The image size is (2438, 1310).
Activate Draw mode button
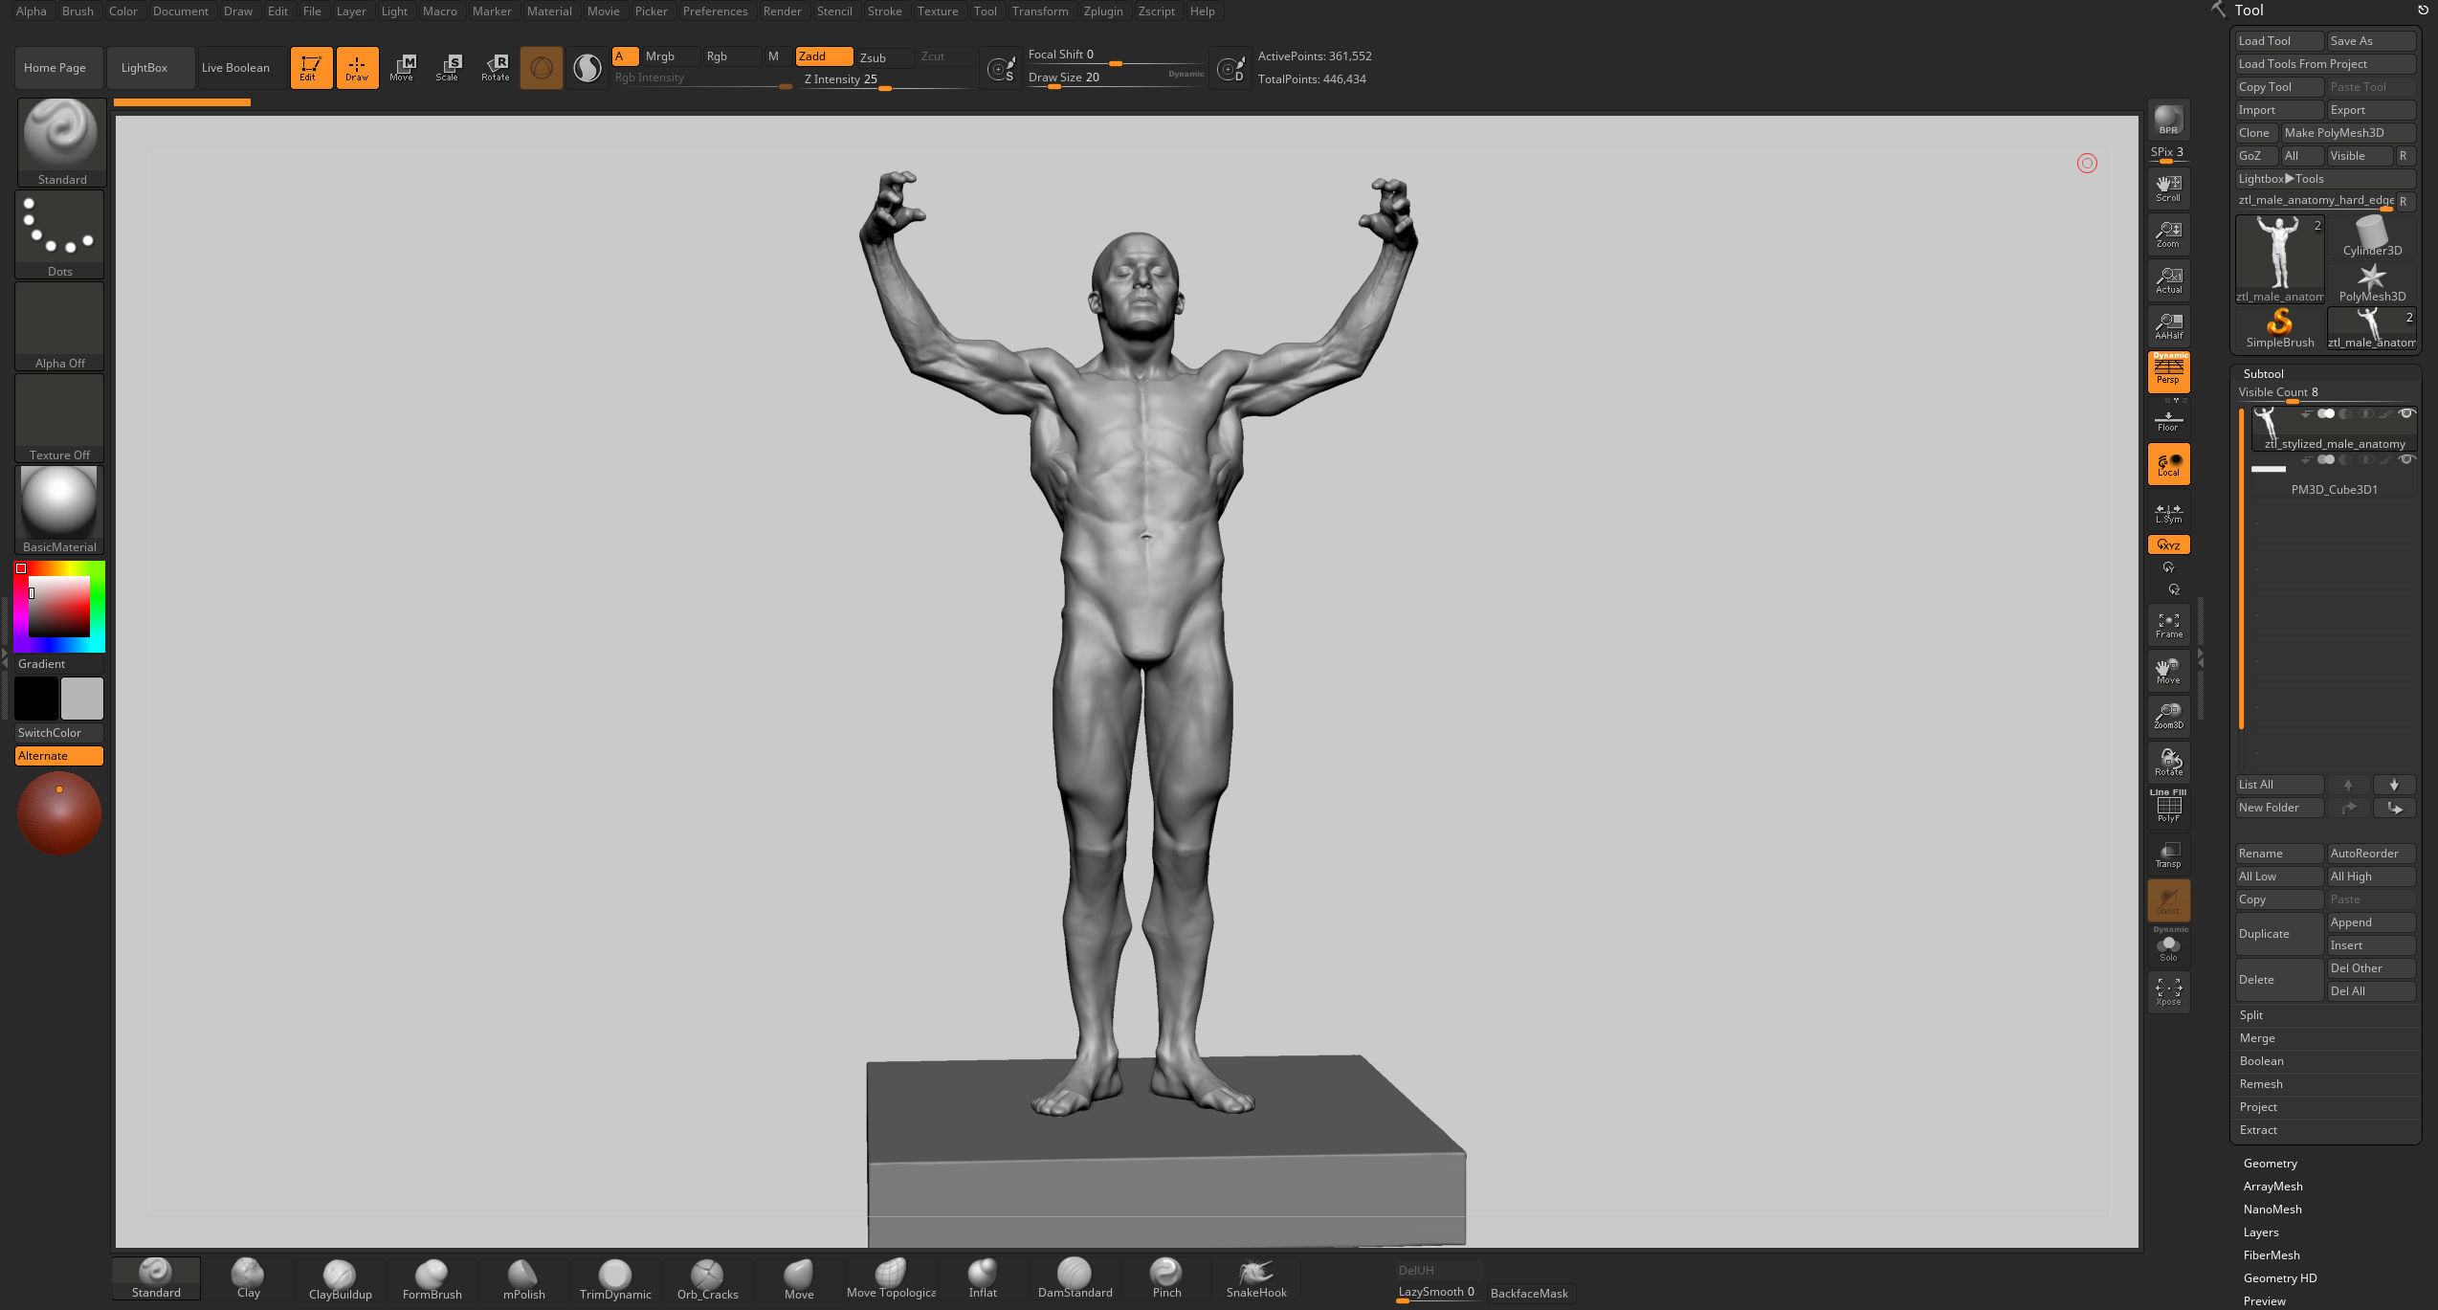pyautogui.click(x=357, y=68)
